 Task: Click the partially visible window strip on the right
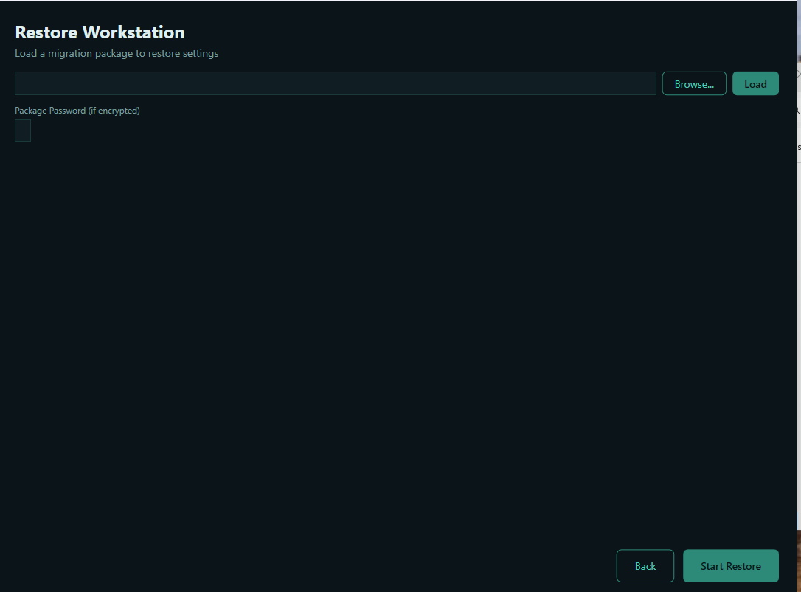point(799,295)
